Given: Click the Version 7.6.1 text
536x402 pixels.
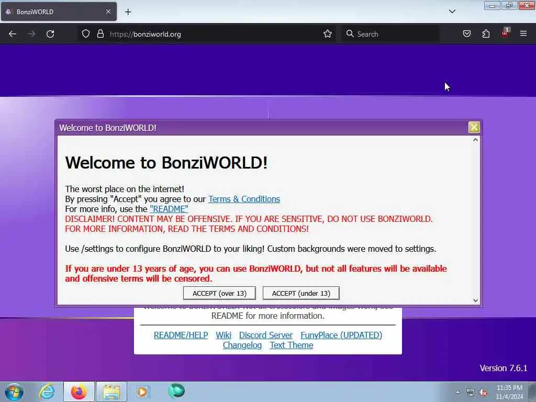Looking at the screenshot, I should tap(503, 368).
